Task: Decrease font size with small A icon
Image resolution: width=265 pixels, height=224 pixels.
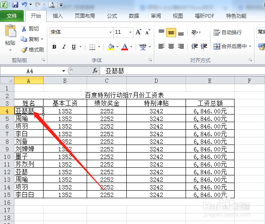Action: coord(148,32)
